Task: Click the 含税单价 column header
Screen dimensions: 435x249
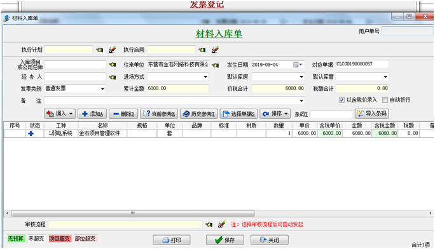Action: tap(329, 126)
